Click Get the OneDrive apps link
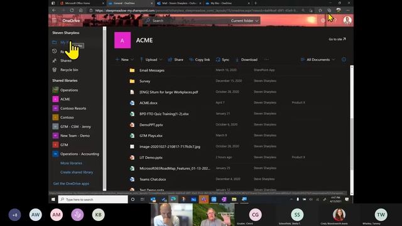Viewport: 402px width, 226px height. [71, 183]
